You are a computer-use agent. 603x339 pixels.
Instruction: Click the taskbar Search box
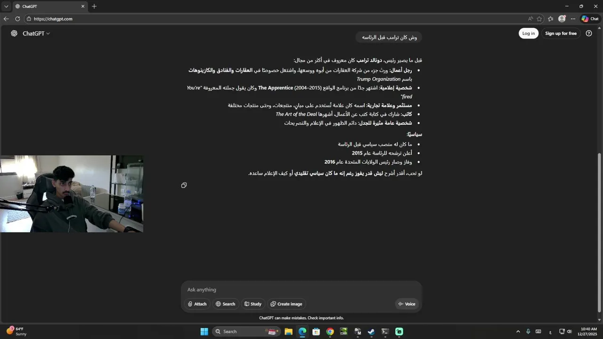pyautogui.click(x=246, y=331)
